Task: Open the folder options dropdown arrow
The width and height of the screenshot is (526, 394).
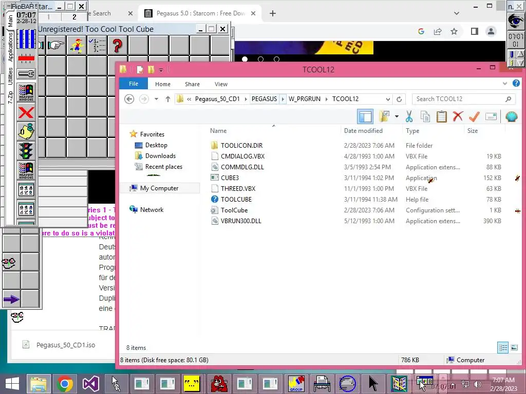Action: pos(397,116)
